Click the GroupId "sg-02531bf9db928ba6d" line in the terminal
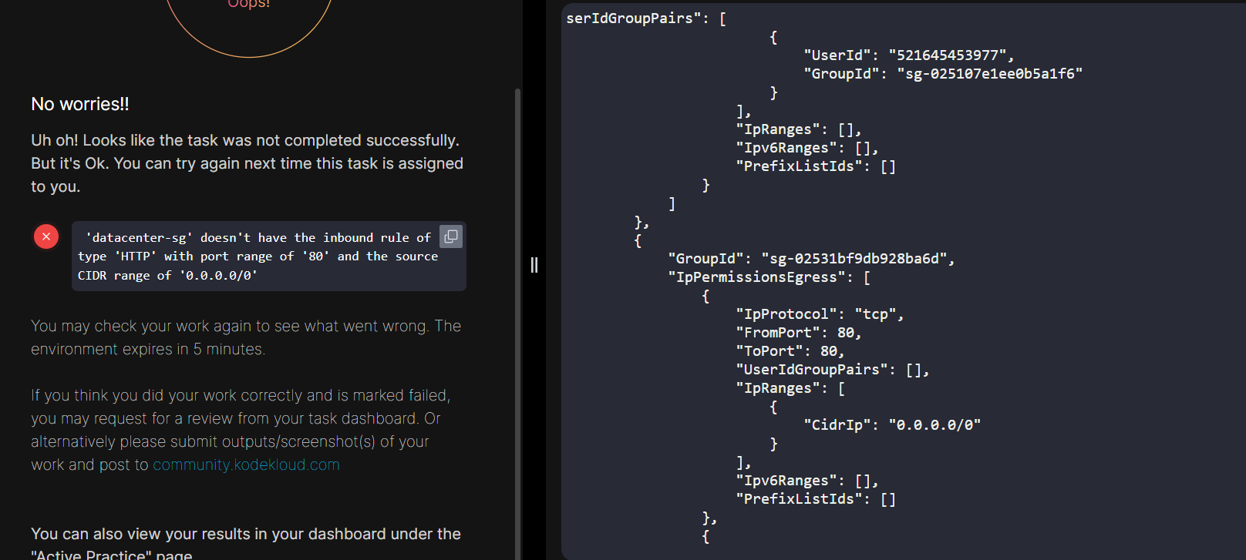Viewport: 1246px width, 560px height. (x=811, y=259)
